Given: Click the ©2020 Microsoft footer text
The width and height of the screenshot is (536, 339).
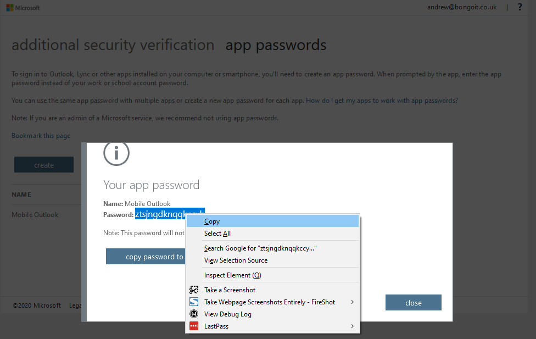Looking at the screenshot, I should 37,305.
